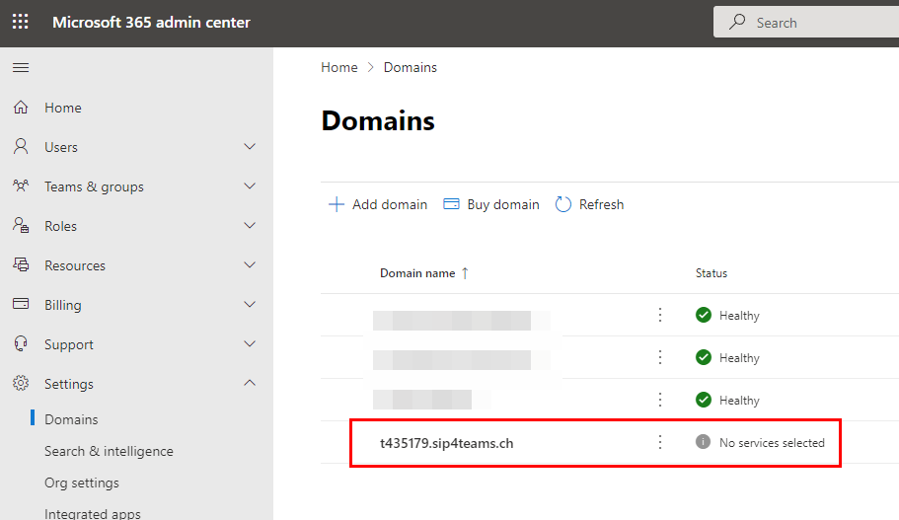899x520 pixels.
Task: Open more actions for third blurred domain
Action: pyautogui.click(x=660, y=400)
